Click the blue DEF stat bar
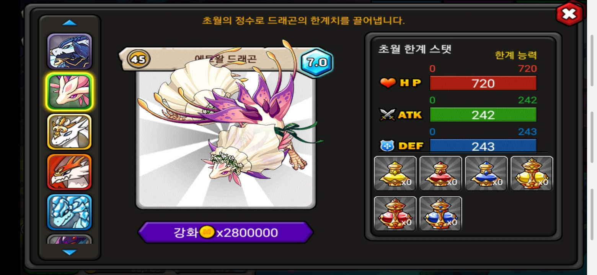597x275 pixels. [483, 146]
